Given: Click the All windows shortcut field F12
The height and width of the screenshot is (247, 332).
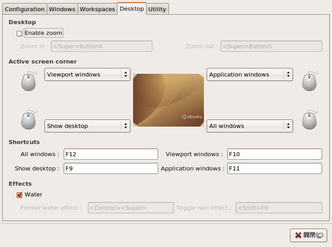Looking at the screenshot, I should pos(110,154).
